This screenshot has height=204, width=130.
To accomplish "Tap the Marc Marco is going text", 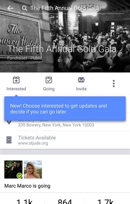I will 27,186.
